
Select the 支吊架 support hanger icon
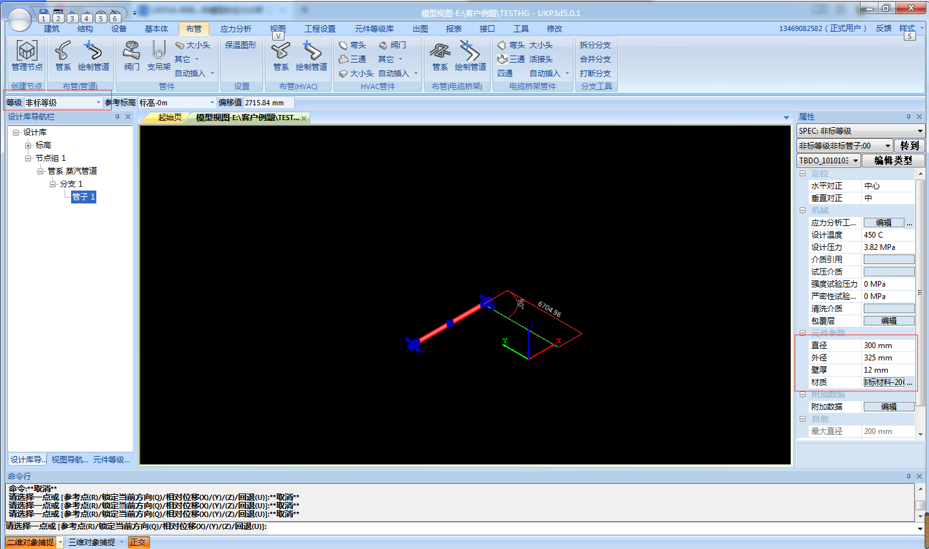tap(158, 50)
